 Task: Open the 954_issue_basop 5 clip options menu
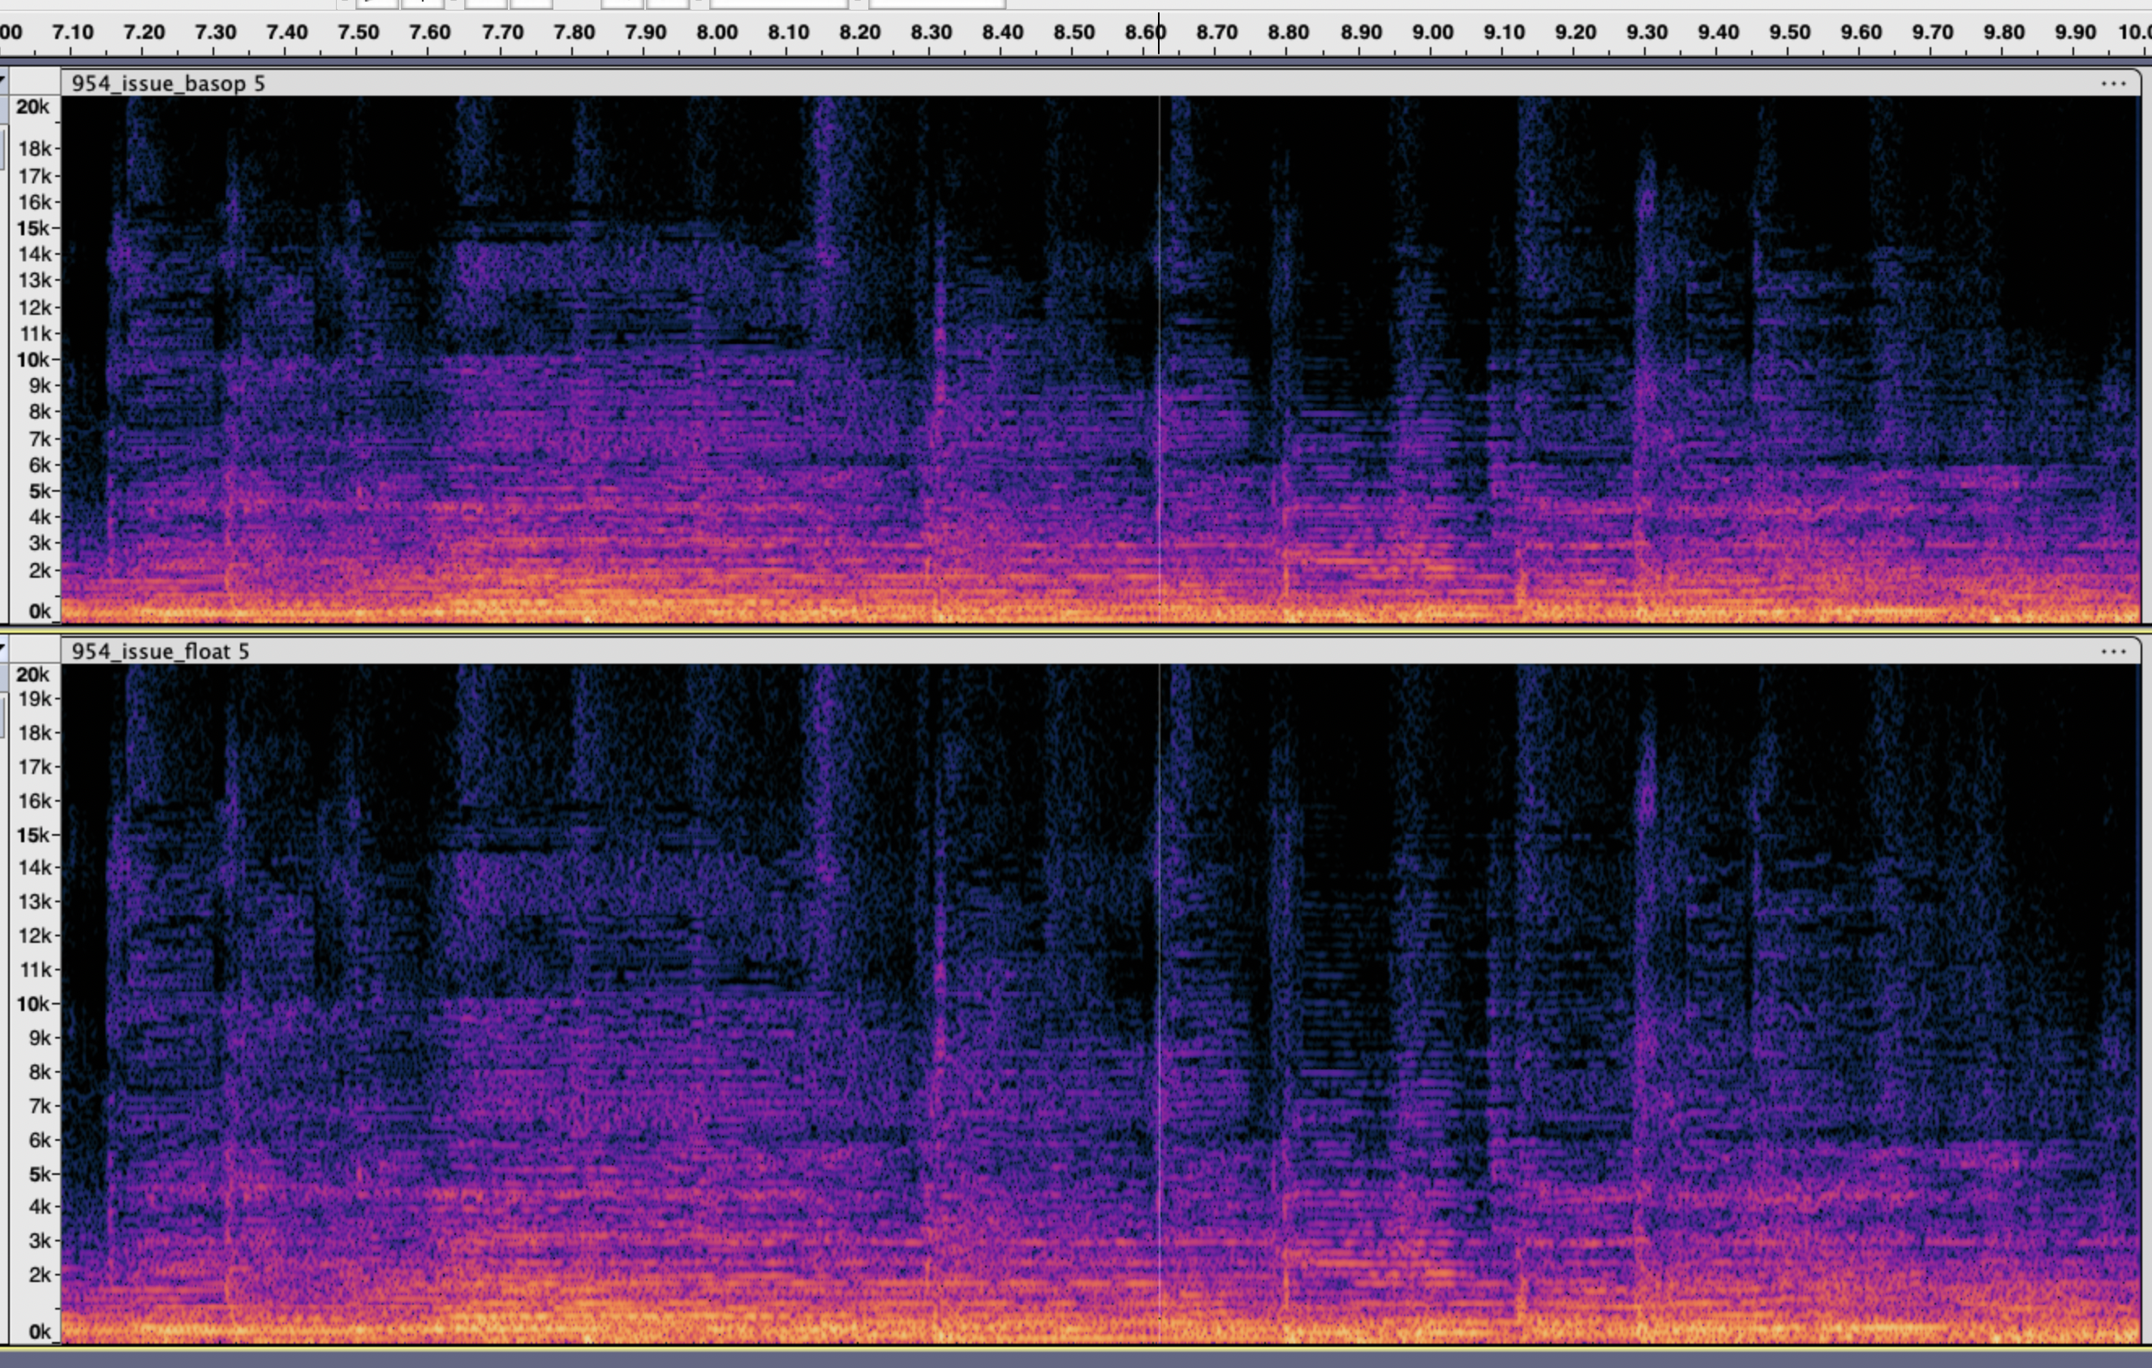[x=2113, y=83]
